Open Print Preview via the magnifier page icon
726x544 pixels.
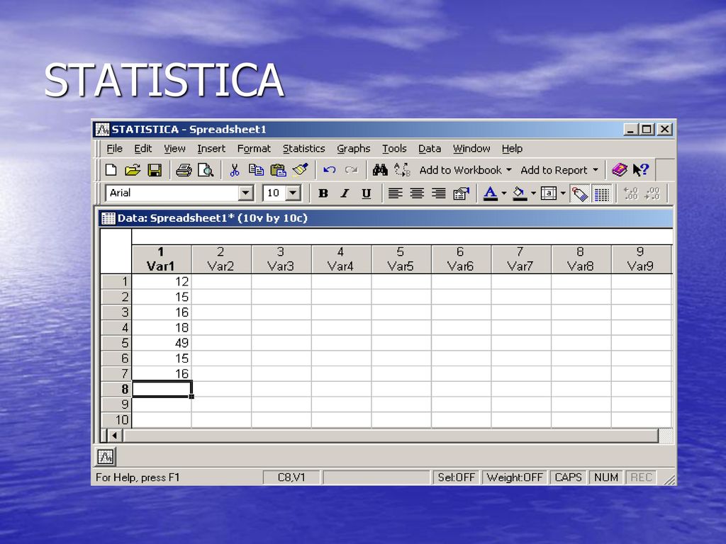coord(206,170)
